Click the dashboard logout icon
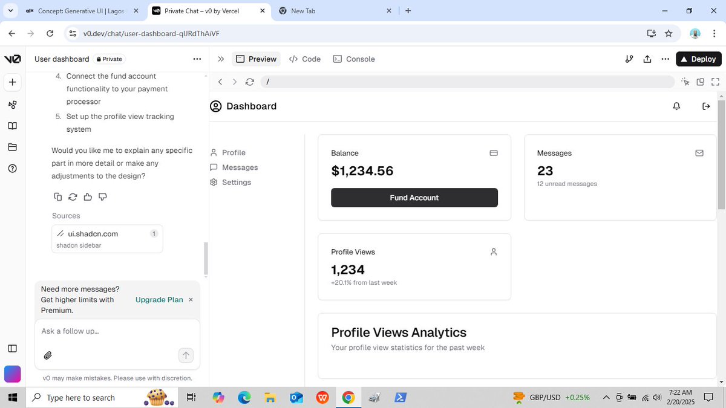This screenshot has width=726, height=408. [706, 106]
